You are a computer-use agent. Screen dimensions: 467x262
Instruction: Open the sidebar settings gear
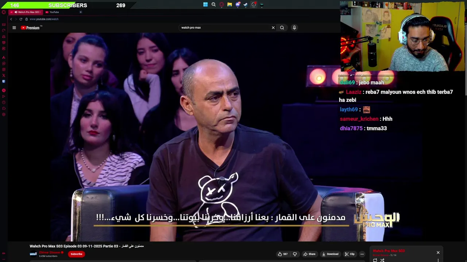tap(4, 115)
